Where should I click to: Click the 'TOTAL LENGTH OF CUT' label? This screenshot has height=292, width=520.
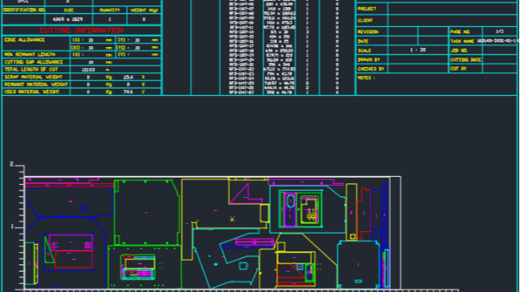(x=31, y=70)
